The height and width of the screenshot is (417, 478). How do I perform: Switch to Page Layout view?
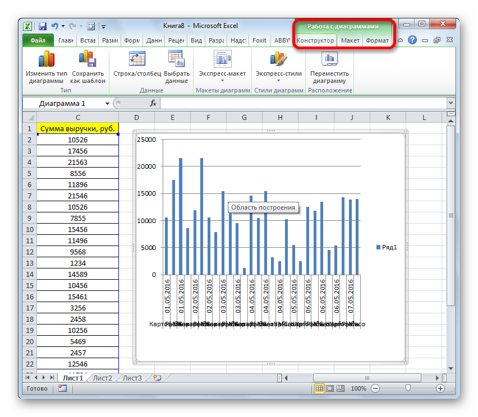coord(329,388)
